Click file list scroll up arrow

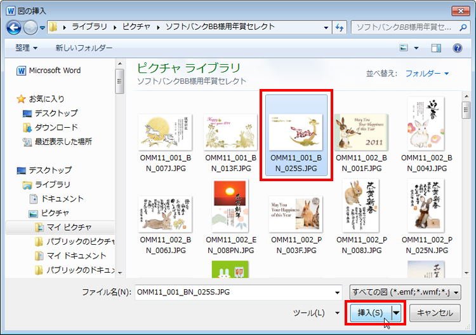pyautogui.click(x=466, y=97)
